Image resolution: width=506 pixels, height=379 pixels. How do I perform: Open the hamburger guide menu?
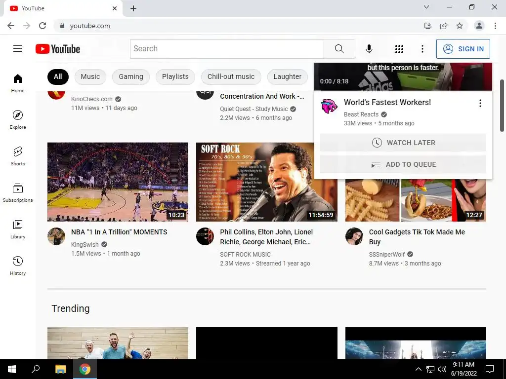(x=18, y=49)
